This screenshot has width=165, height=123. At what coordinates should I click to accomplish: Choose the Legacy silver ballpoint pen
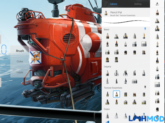point(144,73)
